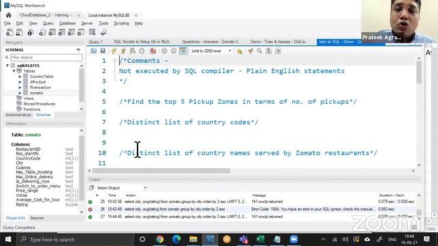
Task: Expand the zomato table arrow
Action: (20, 93)
